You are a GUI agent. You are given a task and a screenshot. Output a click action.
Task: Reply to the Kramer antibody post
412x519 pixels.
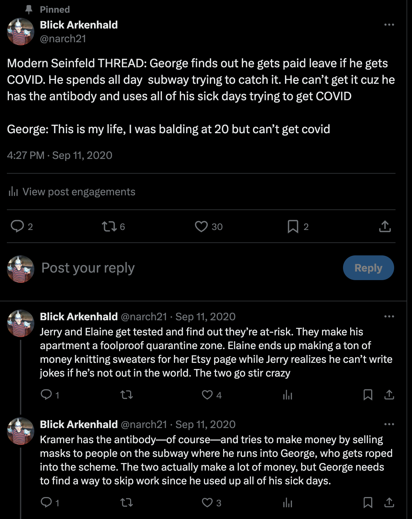tap(46, 503)
